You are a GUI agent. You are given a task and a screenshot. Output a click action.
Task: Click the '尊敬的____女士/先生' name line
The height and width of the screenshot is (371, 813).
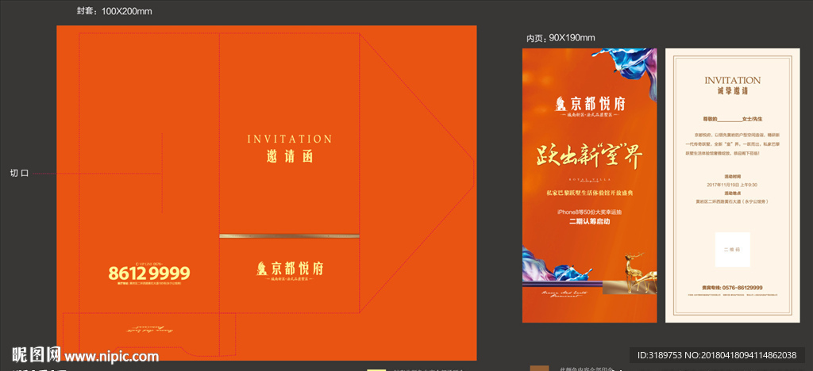click(732, 119)
